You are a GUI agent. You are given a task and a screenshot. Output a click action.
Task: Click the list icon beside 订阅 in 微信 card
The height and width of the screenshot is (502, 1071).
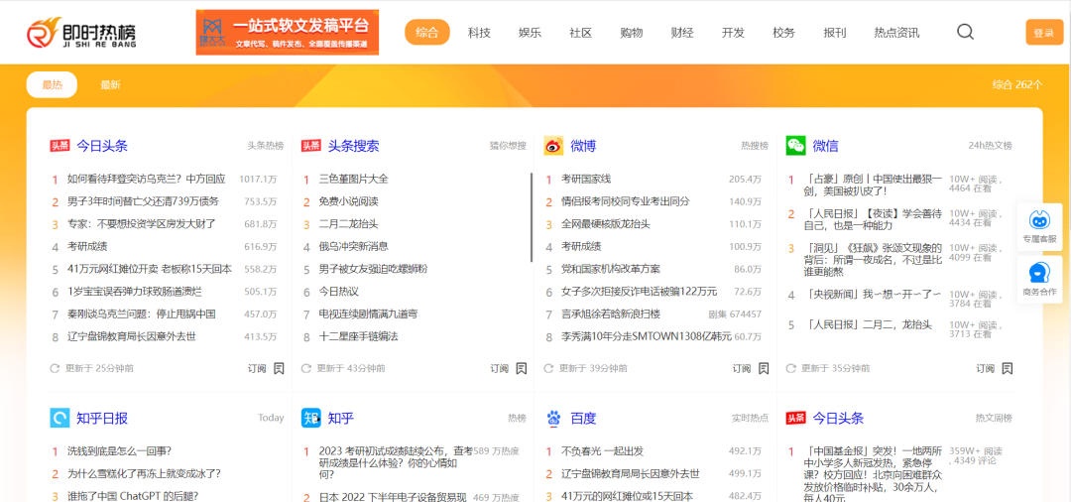[1007, 368]
